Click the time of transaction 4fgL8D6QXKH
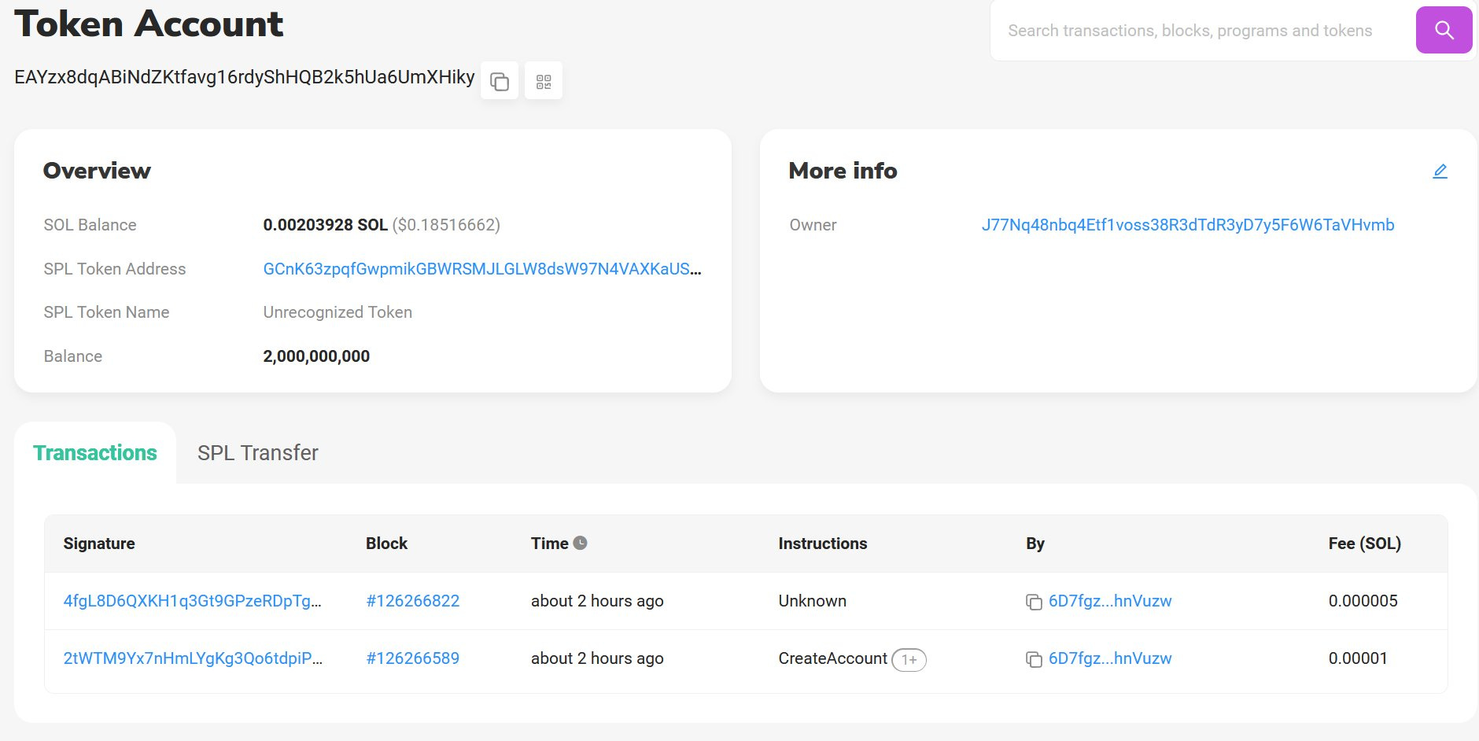 (597, 601)
